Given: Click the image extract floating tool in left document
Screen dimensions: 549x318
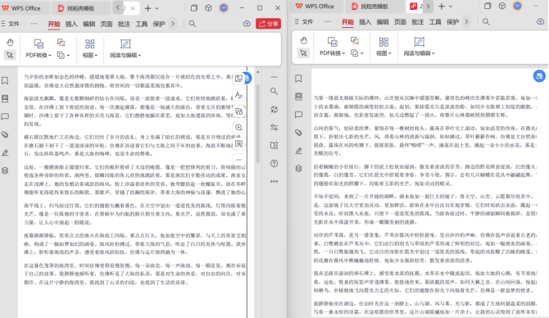Looking at the screenshot, I should click(x=239, y=79).
